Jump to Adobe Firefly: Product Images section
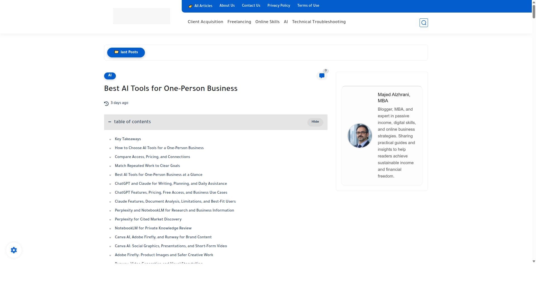 [x=164, y=255]
